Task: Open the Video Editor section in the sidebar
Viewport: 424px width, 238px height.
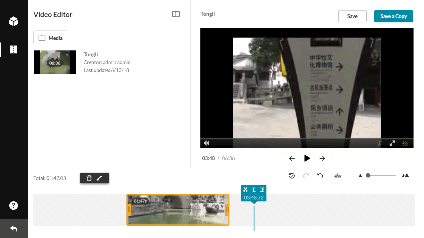Action: [14, 50]
